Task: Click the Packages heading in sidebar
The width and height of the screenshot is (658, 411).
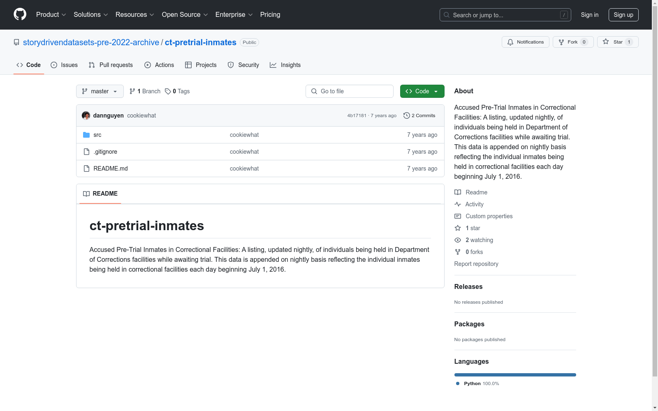Action: [469, 324]
